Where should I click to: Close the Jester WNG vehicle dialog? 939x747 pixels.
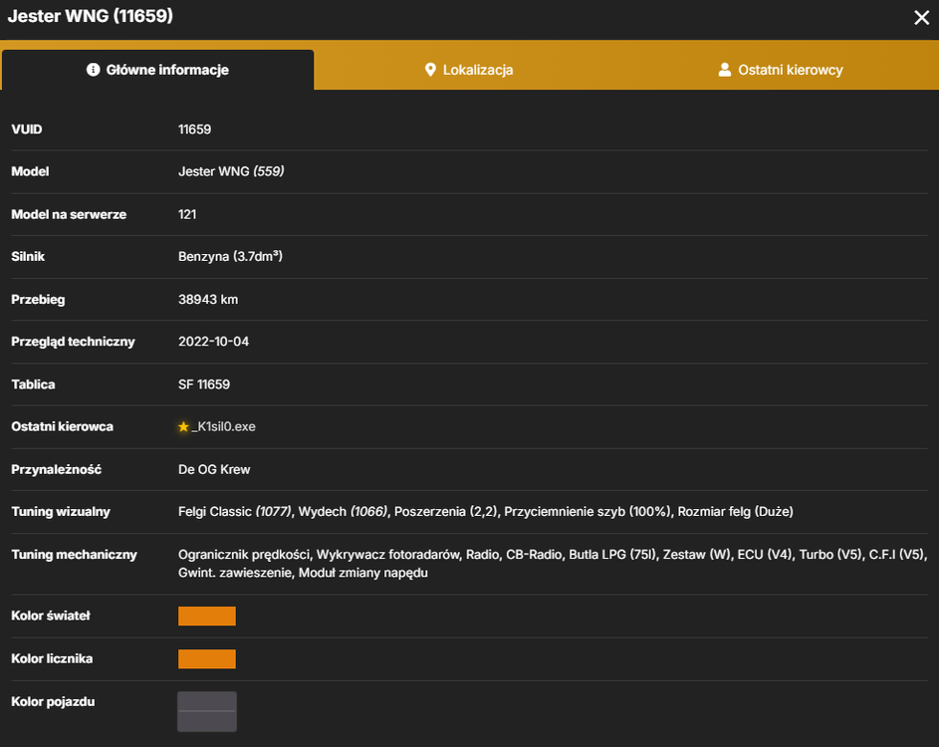click(x=922, y=17)
